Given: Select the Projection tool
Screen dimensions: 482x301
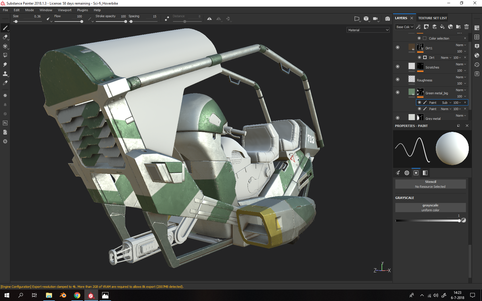Looking at the screenshot, I should (x=5, y=46).
